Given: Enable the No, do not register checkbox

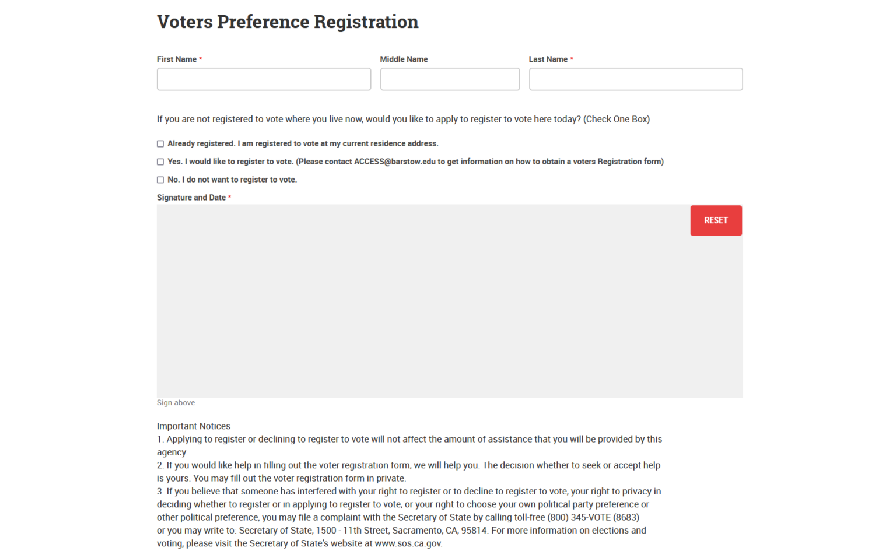Looking at the screenshot, I should (x=160, y=180).
